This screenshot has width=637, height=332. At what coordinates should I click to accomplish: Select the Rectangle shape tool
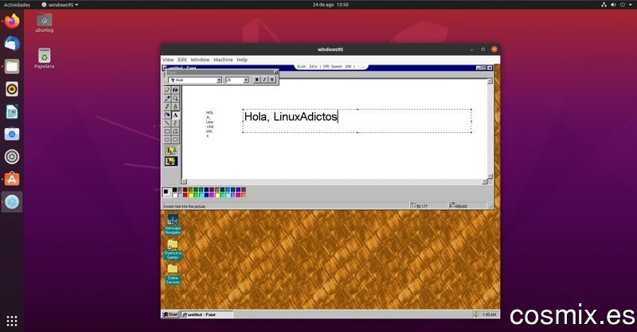click(167, 131)
